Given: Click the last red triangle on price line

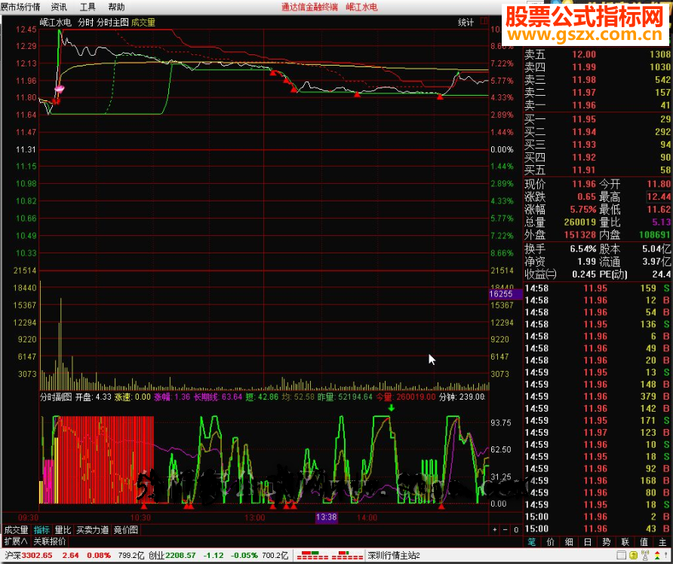Looking at the screenshot, I should 440,97.
